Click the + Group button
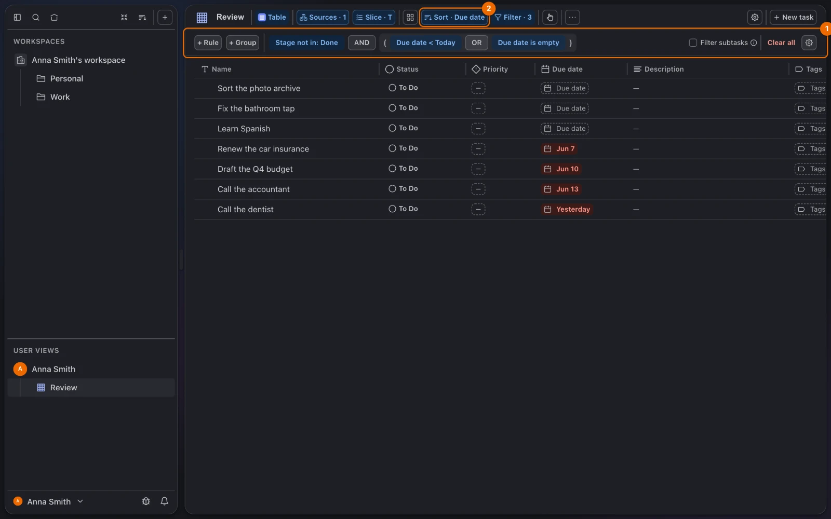Viewport: 831px width, 519px height. [243, 43]
